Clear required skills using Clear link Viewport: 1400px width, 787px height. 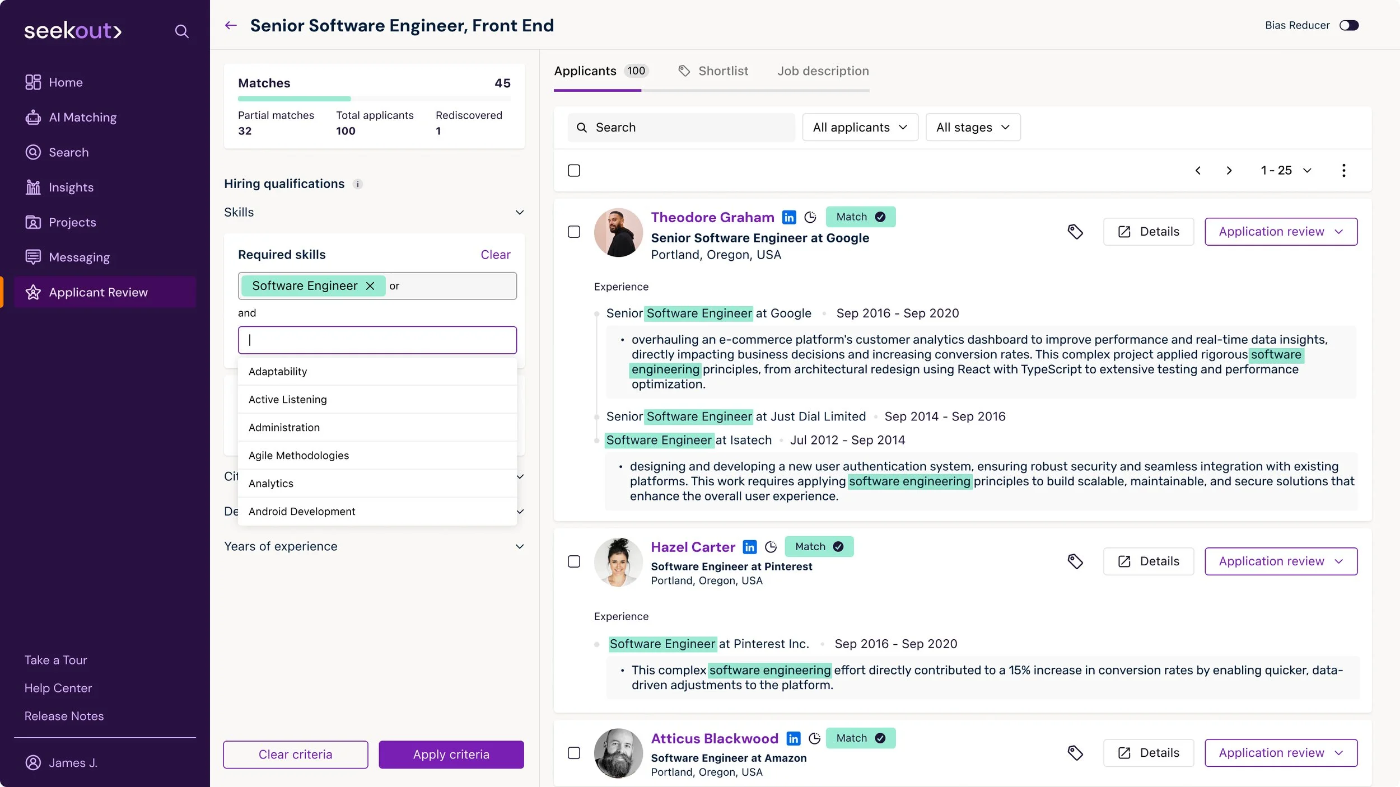[x=495, y=255]
